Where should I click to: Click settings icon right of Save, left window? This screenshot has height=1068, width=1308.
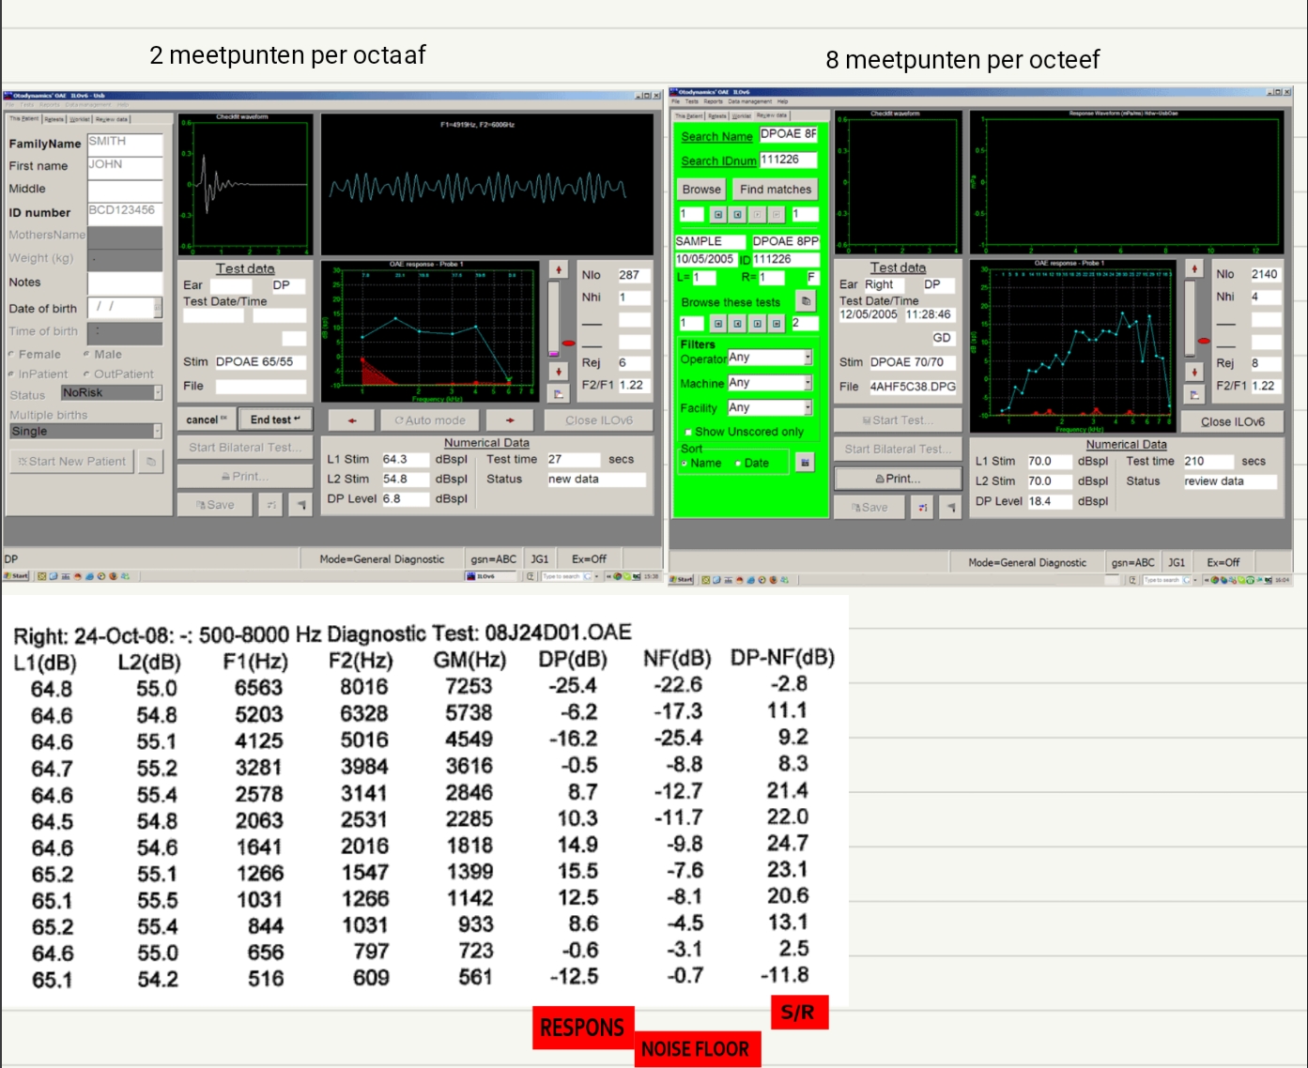coord(271,505)
